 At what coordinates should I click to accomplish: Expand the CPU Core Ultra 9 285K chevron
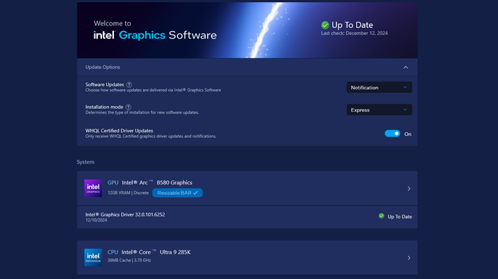(x=409, y=258)
